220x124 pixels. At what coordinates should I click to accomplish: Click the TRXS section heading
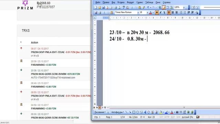[x=26, y=31]
